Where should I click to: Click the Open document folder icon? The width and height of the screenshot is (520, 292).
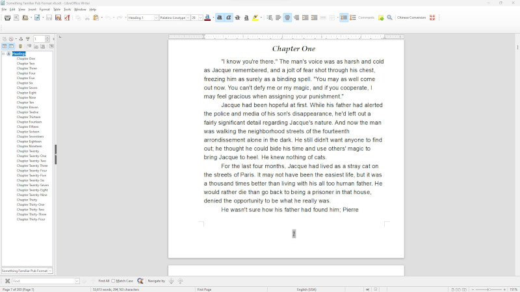coord(25,18)
